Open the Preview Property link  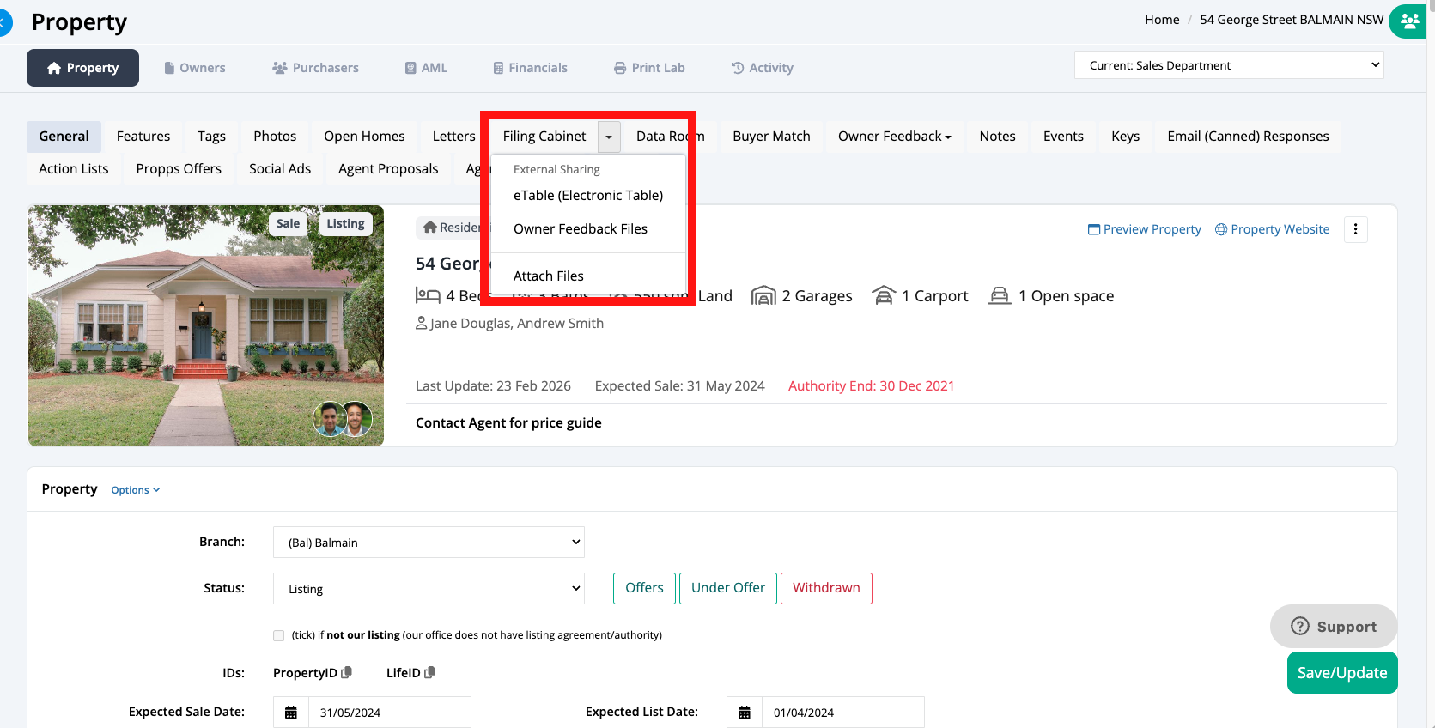[1144, 229]
